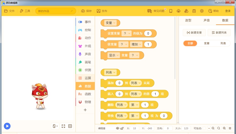The image size is (236, 134).
Task: Click the hexagon cluster icon in toolbar
Action: coord(186,11)
